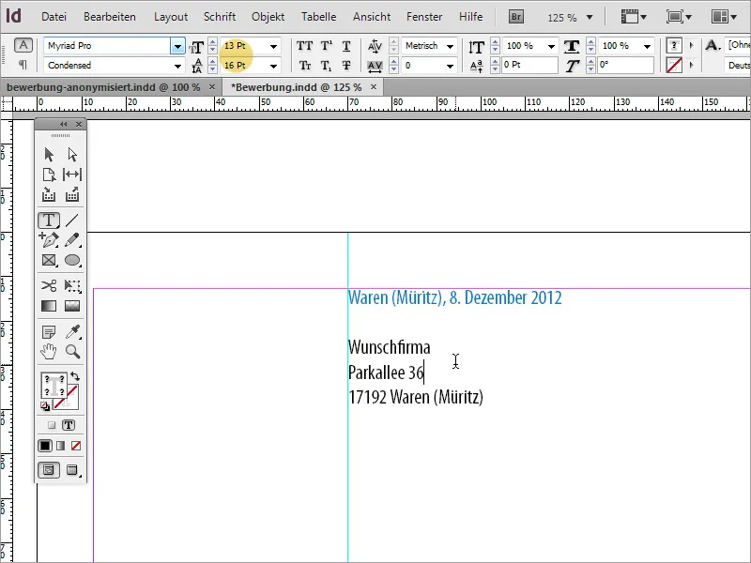
Task: Select the Zoom tool
Action: 72,352
